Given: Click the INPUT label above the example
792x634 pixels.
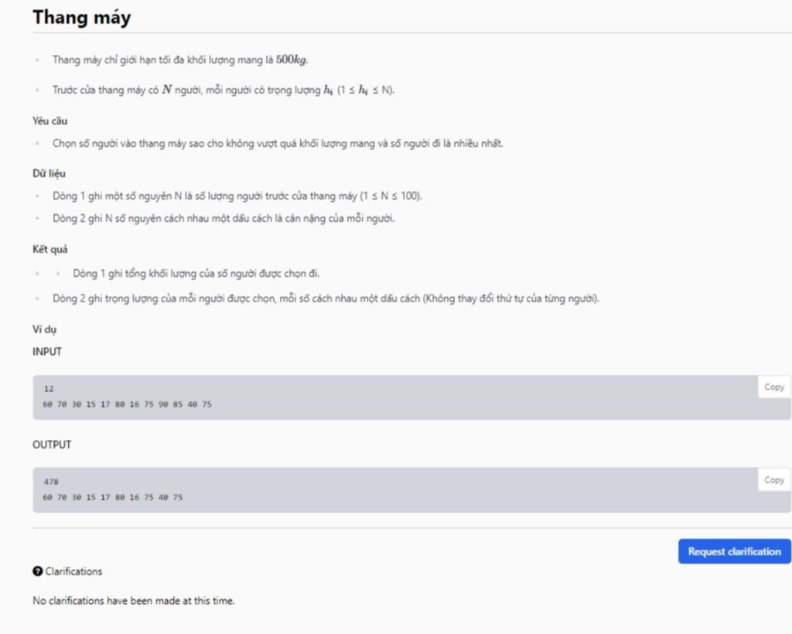Looking at the screenshot, I should tap(47, 352).
